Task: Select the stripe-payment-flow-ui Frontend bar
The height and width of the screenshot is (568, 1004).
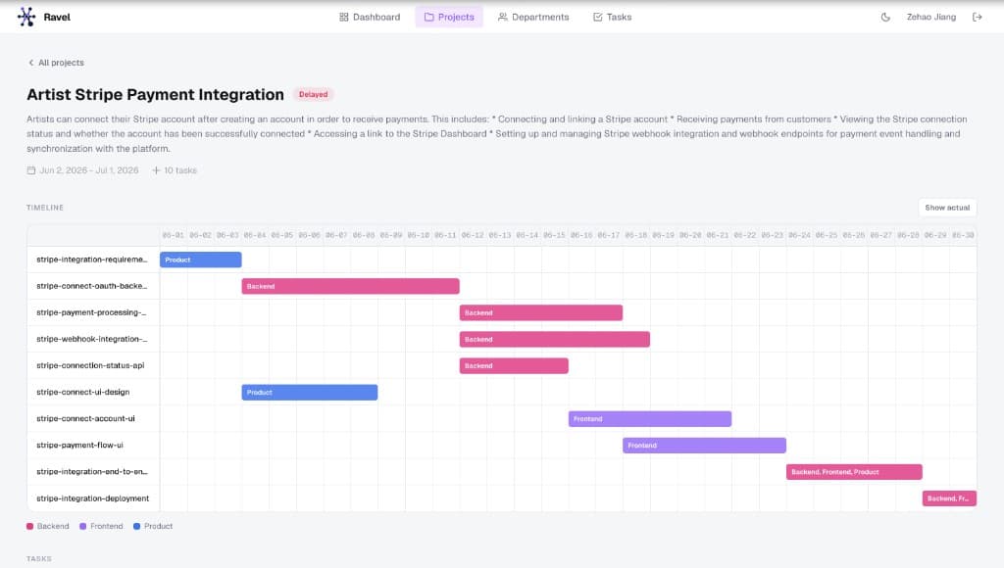Action: tap(704, 446)
